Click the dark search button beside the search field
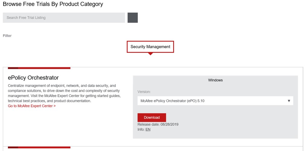Viewport: 308px width, 151px height. pos(133,17)
